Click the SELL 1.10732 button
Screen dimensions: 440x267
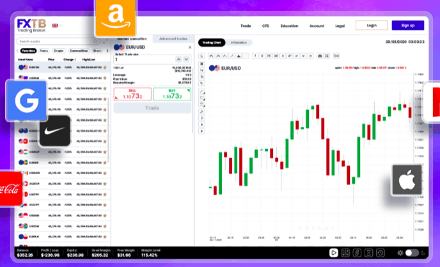point(132,94)
